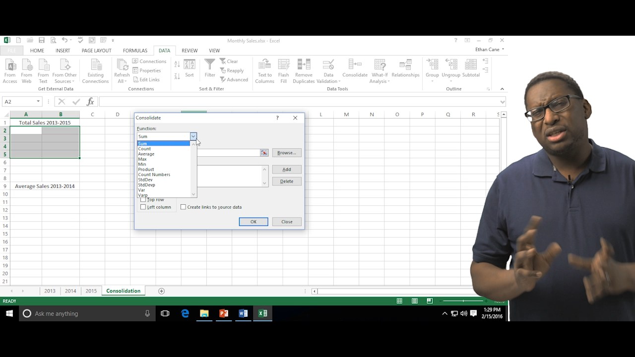Click the Close button in Consolidate
The image size is (635, 357).
click(x=287, y=222)
